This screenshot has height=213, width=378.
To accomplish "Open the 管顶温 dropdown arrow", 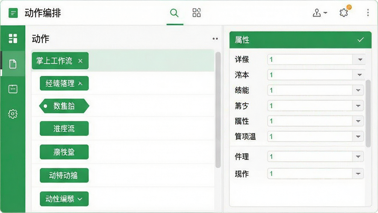I will [358, 137].
